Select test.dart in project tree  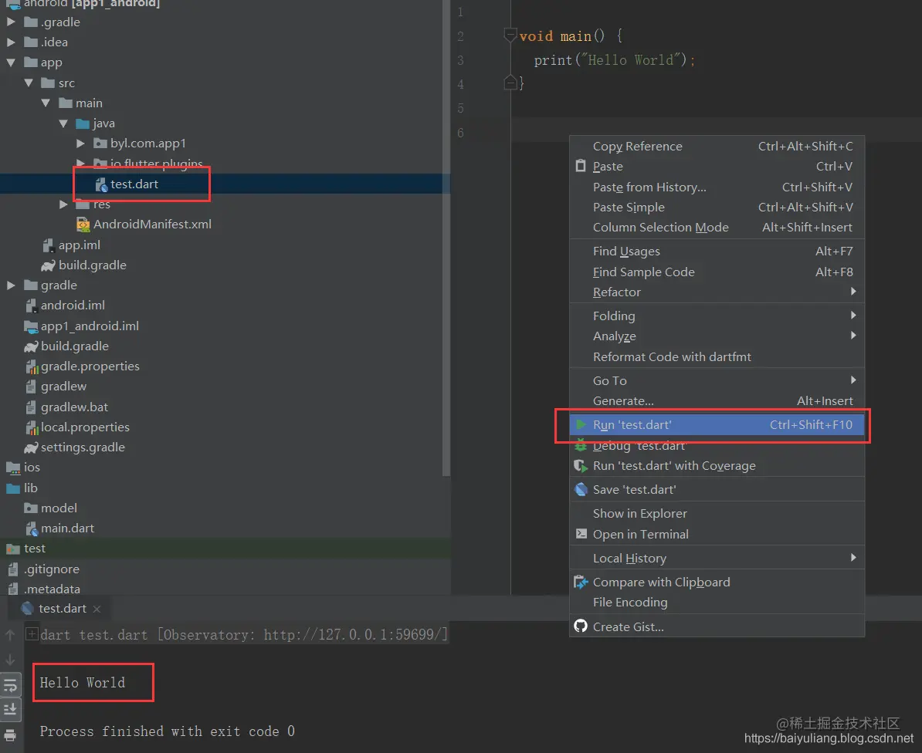(x=127, y=184)
